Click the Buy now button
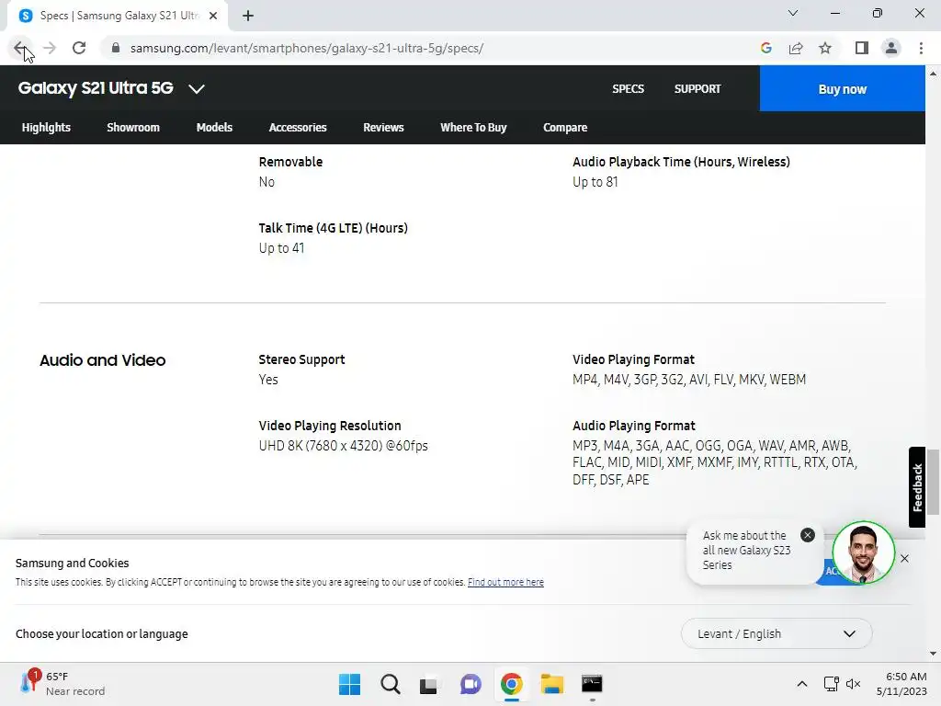 (x=842, y=89)
